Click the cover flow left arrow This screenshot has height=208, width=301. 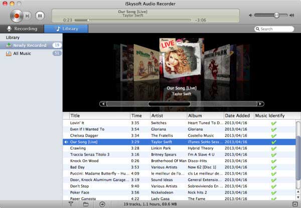tap(103, 103)
